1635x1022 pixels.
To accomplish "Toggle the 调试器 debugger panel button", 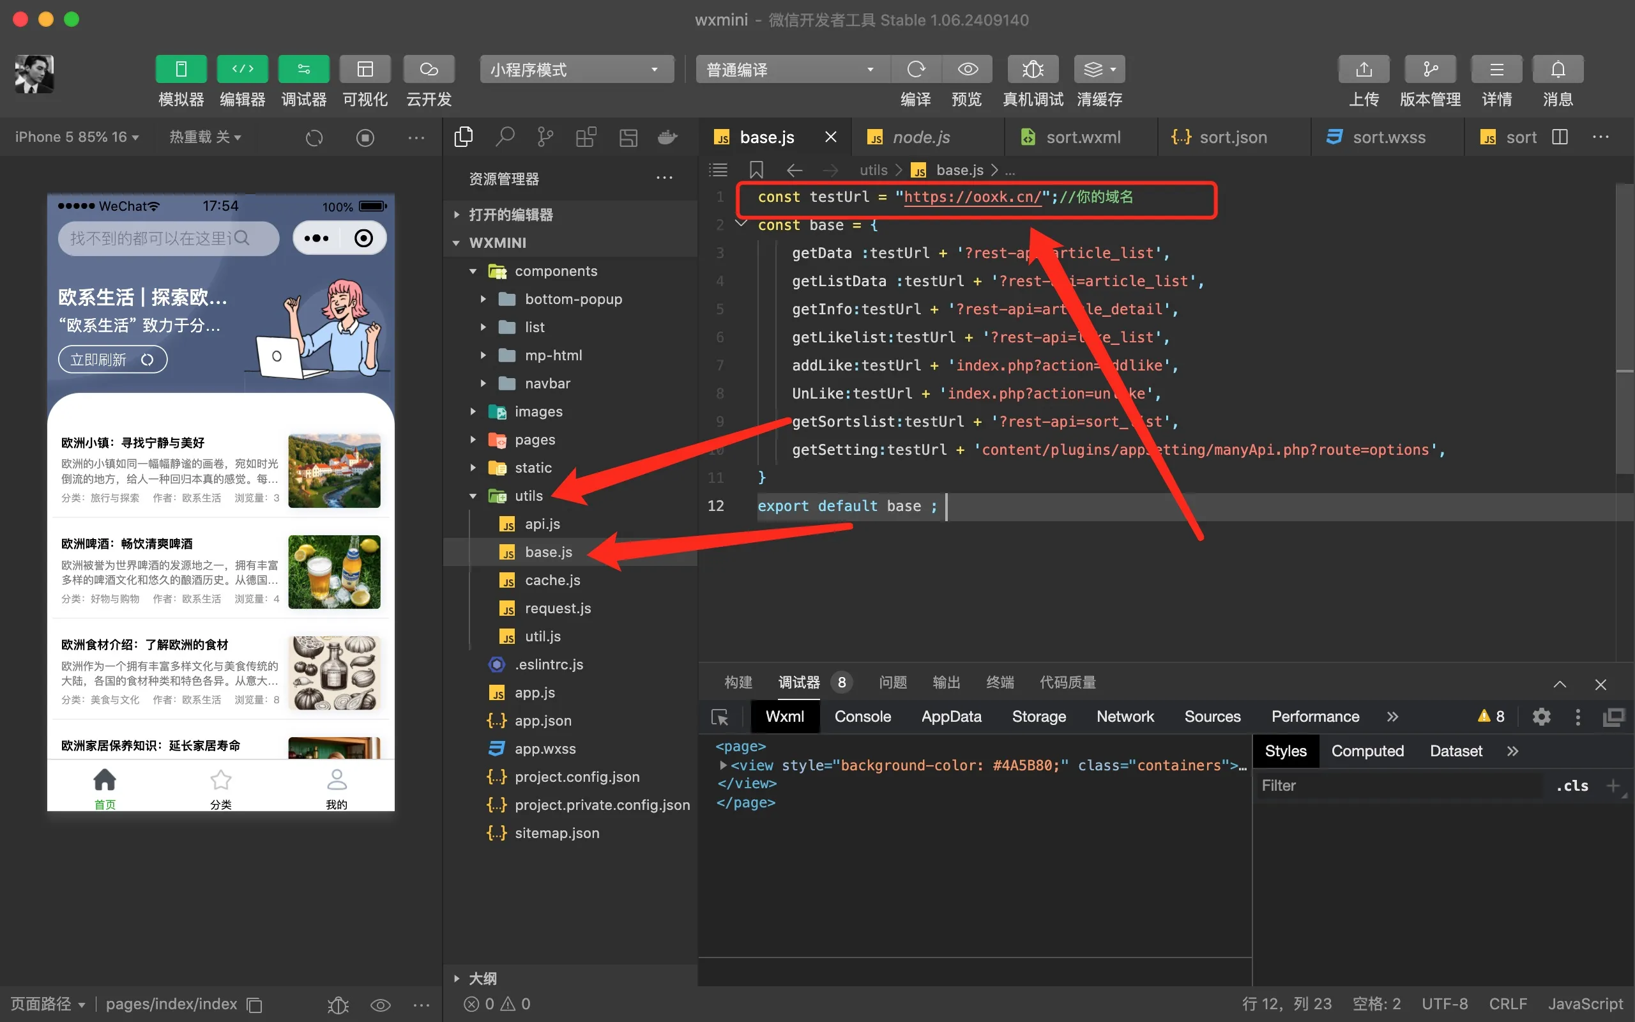I will tap(303, 69).
